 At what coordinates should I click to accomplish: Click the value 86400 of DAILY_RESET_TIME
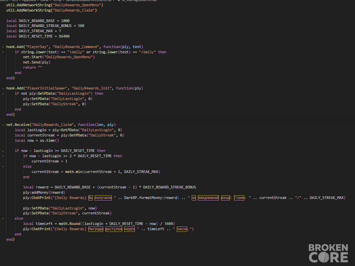coord(64,36)
